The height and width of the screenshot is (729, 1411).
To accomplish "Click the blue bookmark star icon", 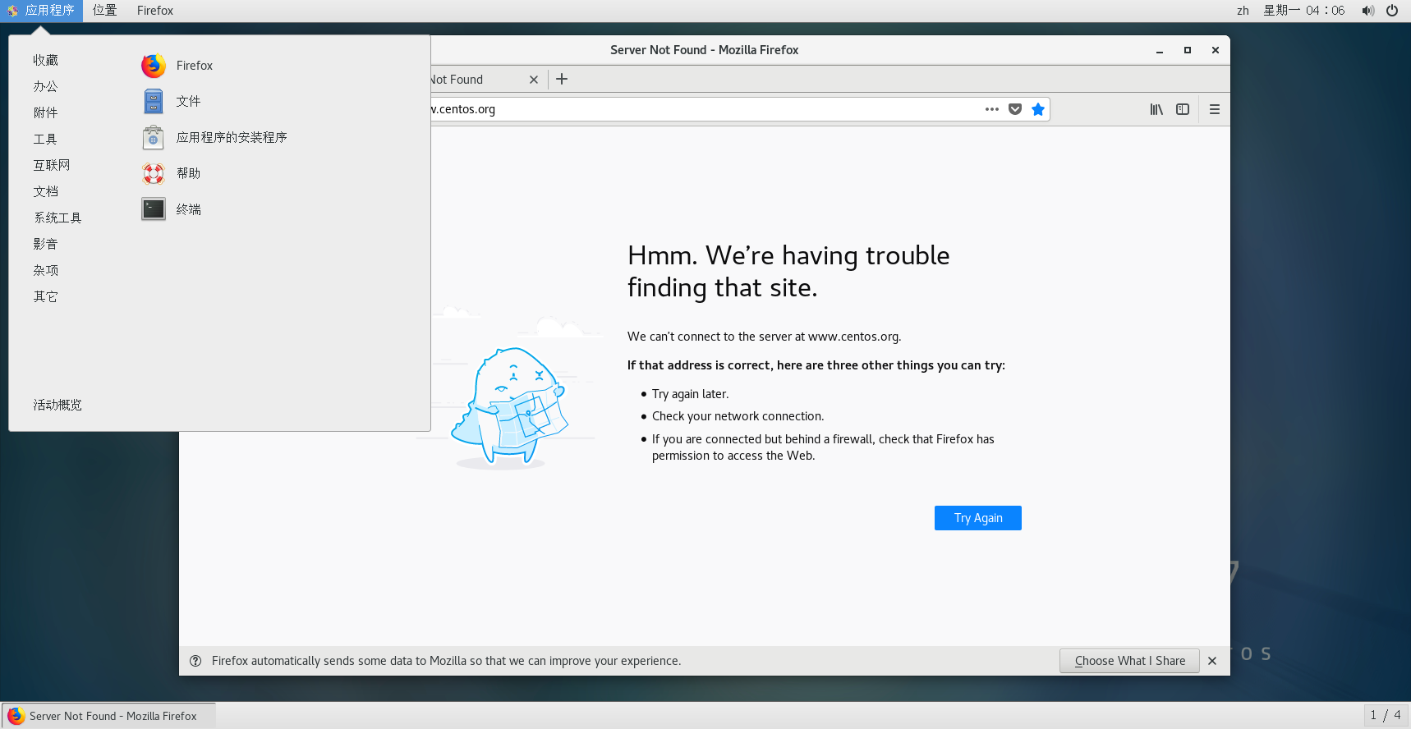I will coord(1038,109).
